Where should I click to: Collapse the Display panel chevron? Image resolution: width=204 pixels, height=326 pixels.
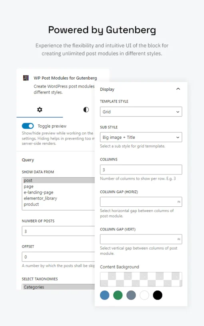click(178, 89)
